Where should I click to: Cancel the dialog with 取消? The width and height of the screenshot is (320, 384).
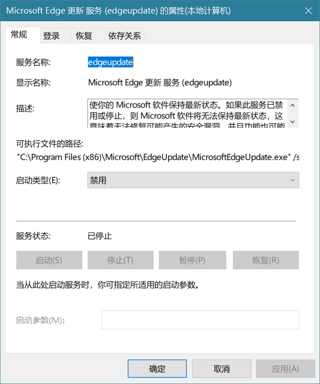pyautogui.click(x=222, y=369)
